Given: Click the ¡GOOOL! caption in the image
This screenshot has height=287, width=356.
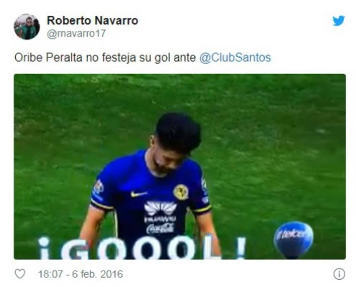Looking at the screenshot, I should pos(142,248).
